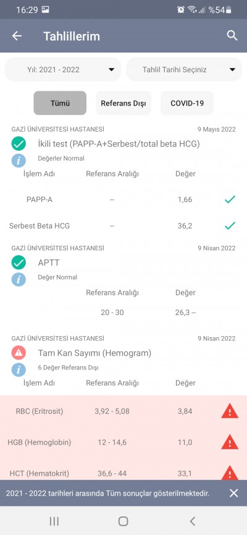Tap info icon under APTT
247x535 pixels.
point(19,279)
